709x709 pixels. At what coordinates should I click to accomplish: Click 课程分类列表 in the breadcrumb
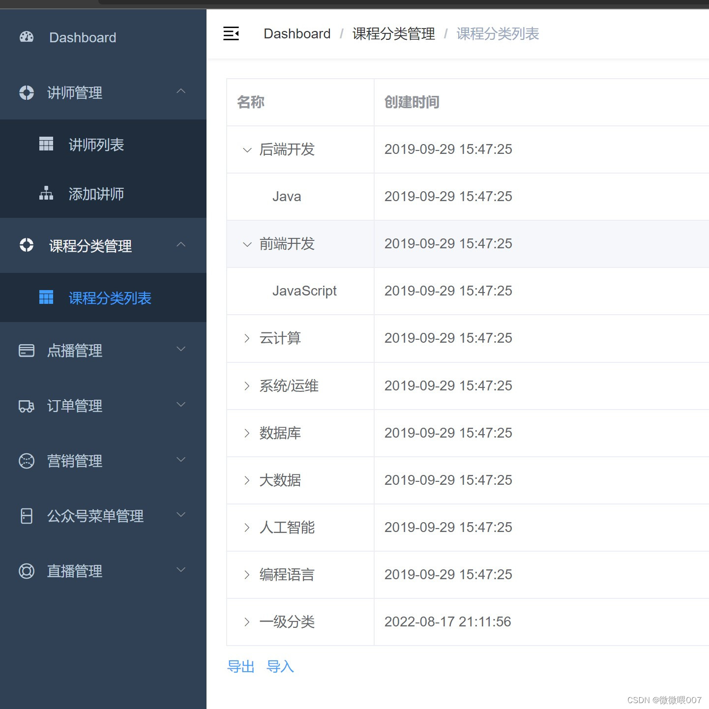pos(498,33)
